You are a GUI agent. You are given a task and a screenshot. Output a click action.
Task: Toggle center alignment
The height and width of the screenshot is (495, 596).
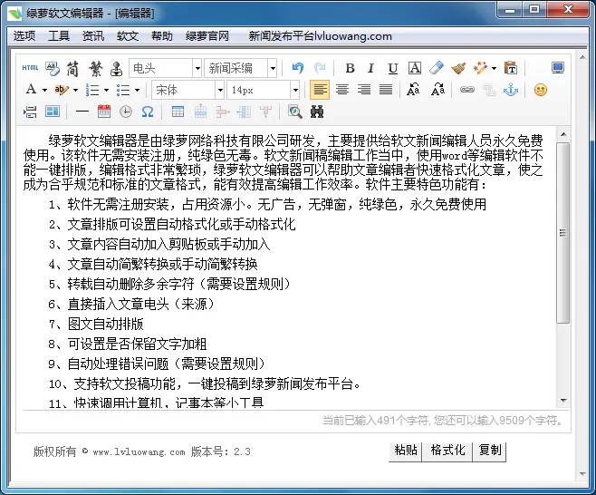(342, 90)
